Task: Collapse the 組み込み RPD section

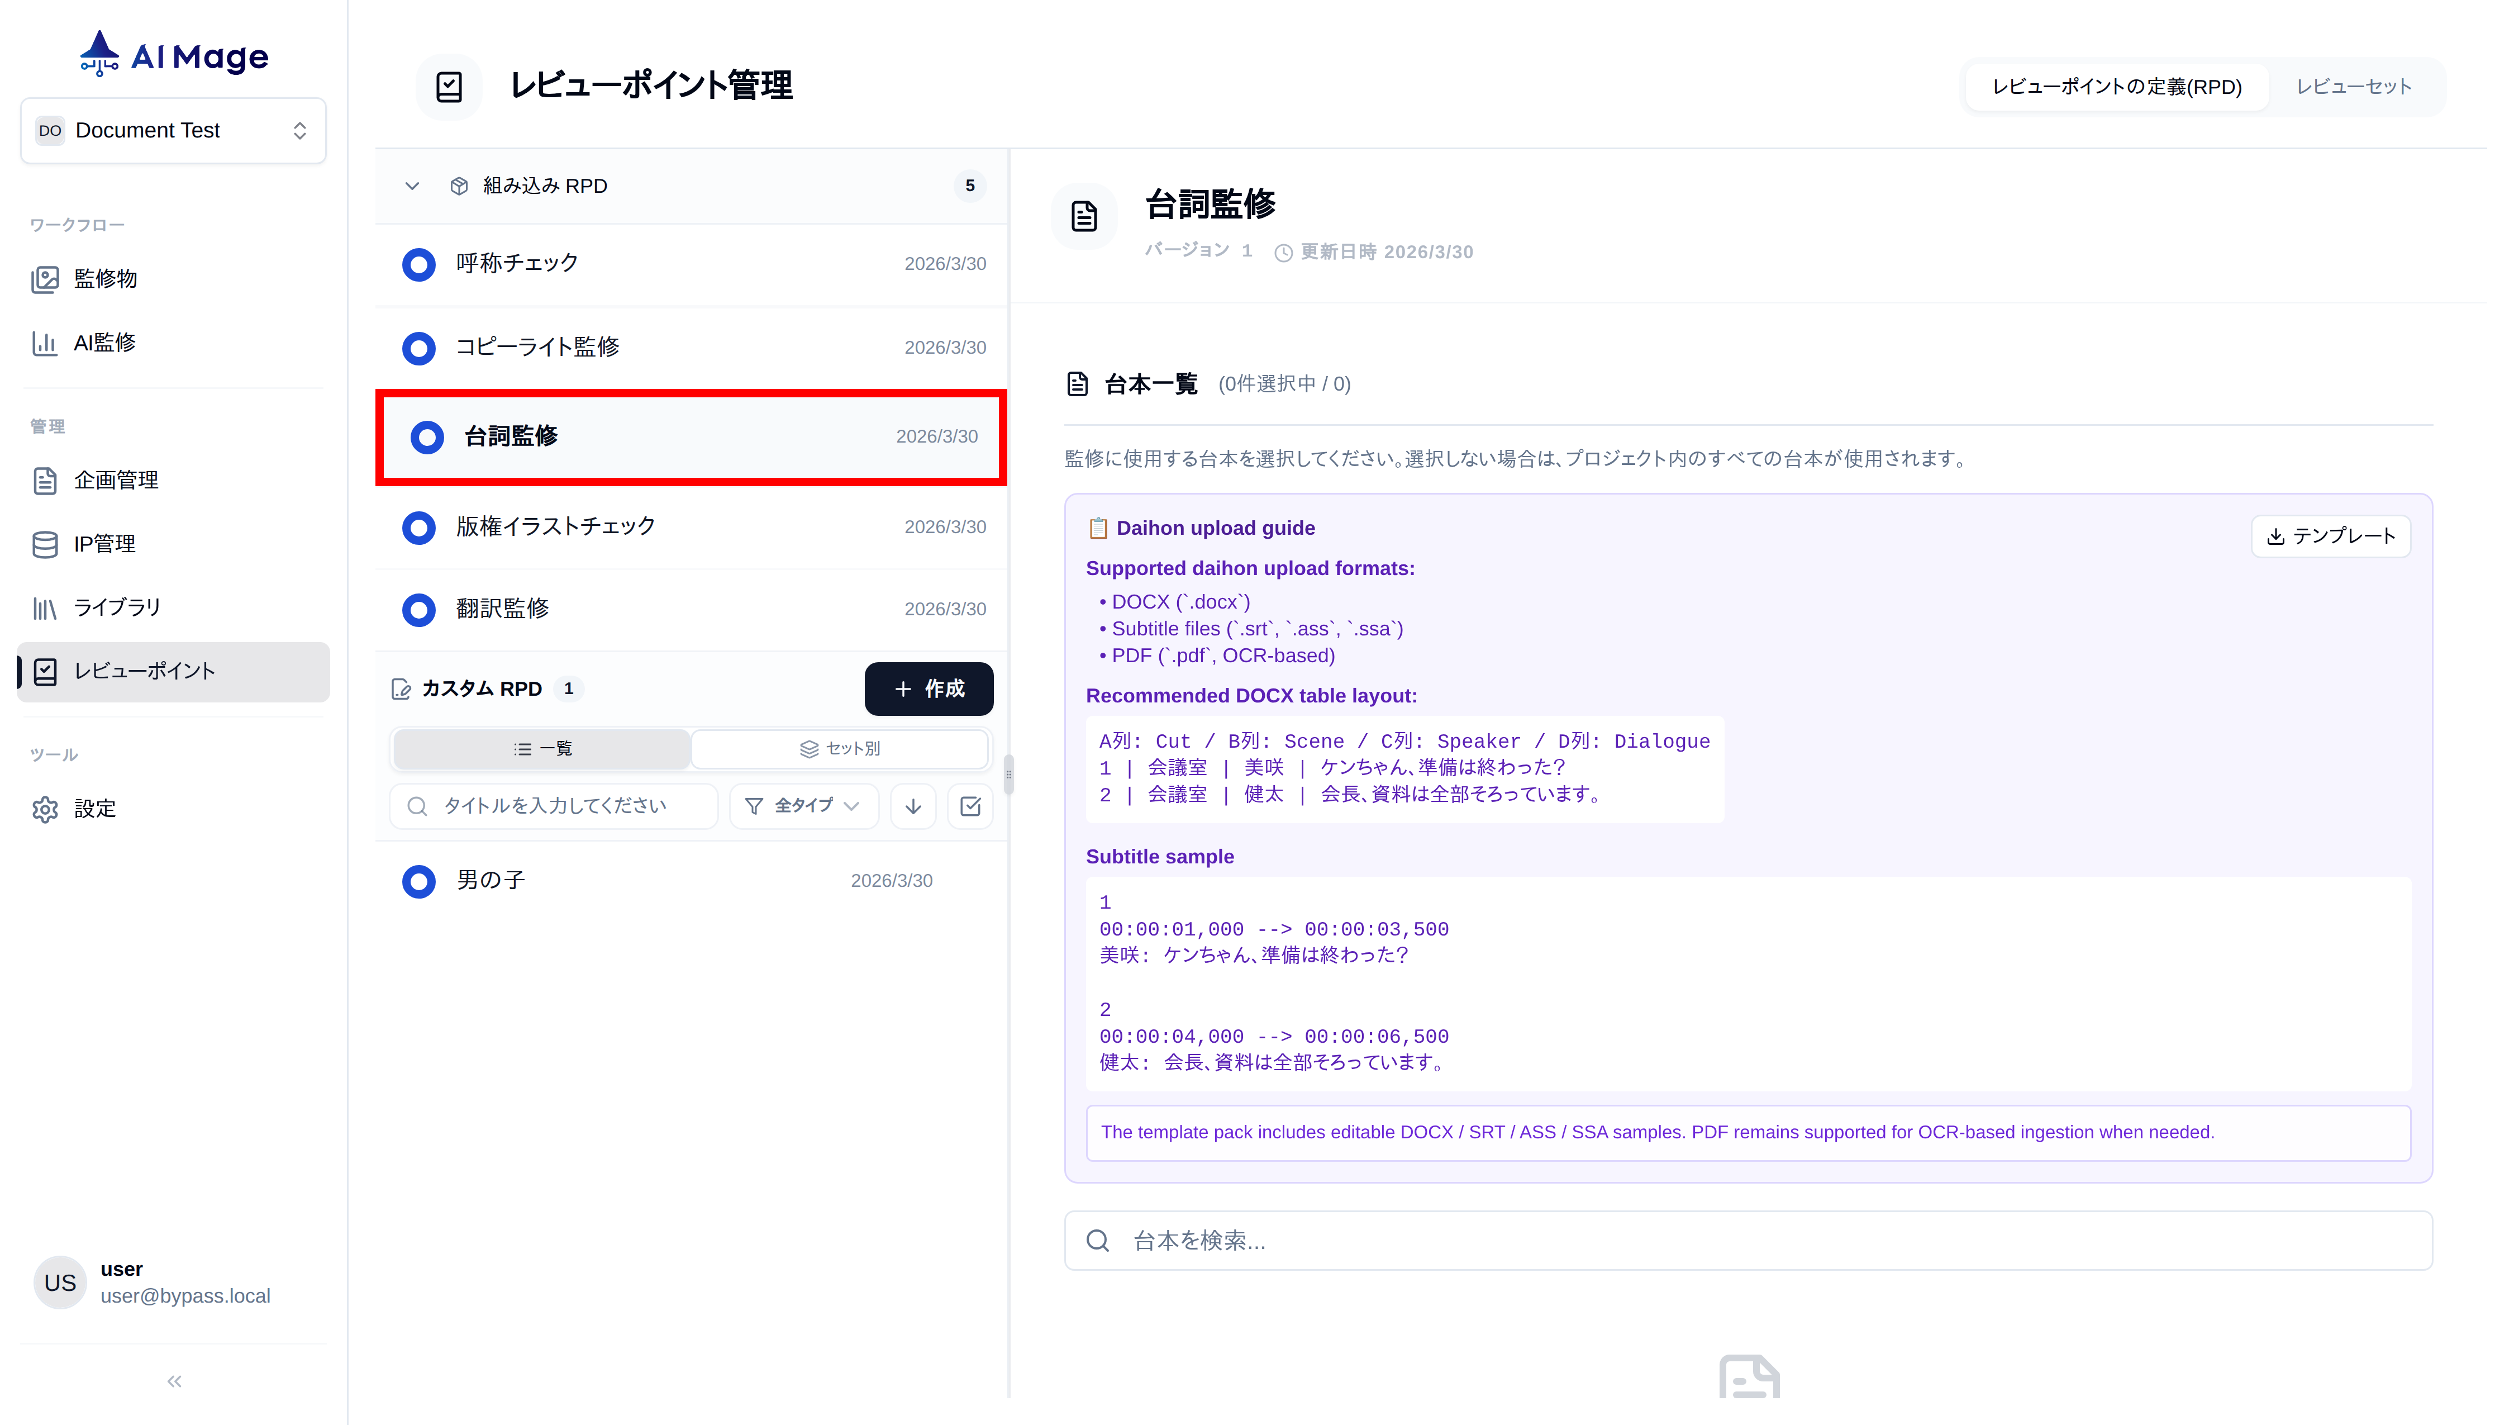Action: [x=412, y=186]
